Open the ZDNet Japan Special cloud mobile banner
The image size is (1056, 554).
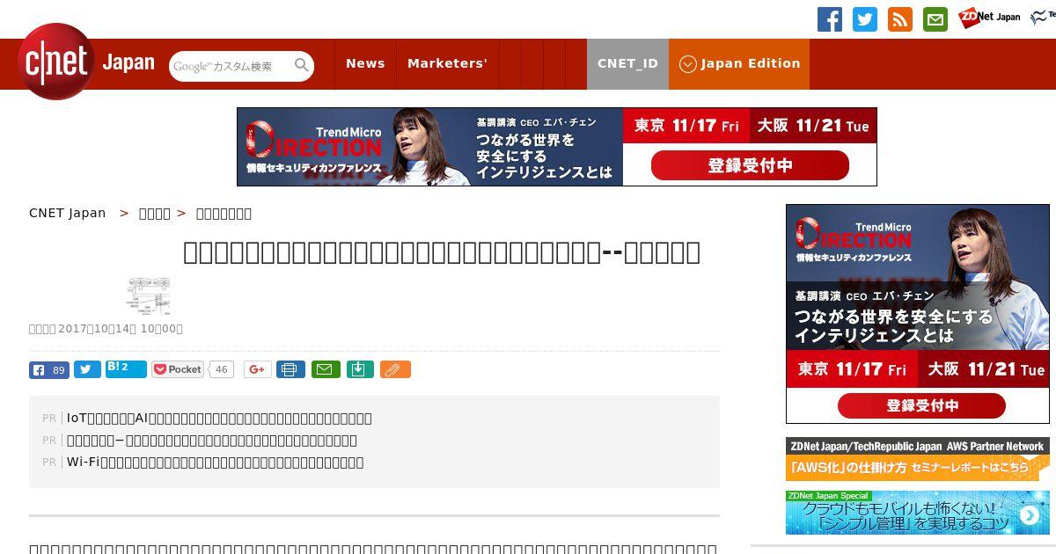918,513
